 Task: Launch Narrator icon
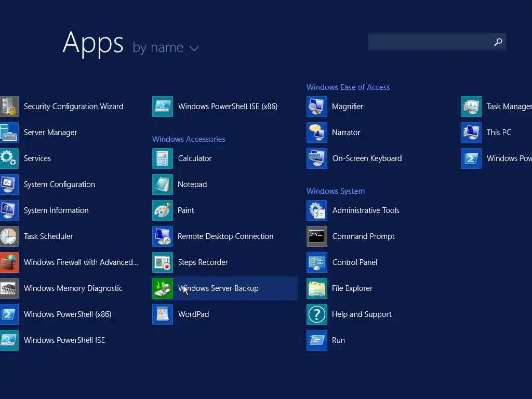(317, 132)
